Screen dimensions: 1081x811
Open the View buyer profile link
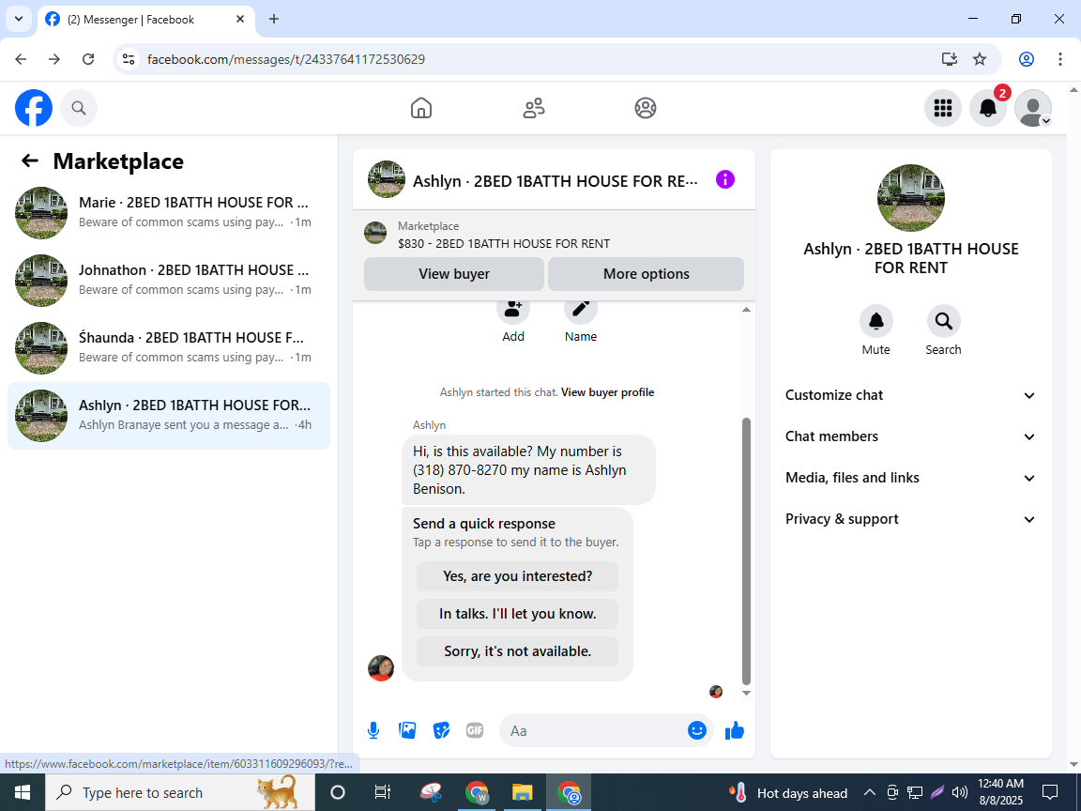coord(607,392)
